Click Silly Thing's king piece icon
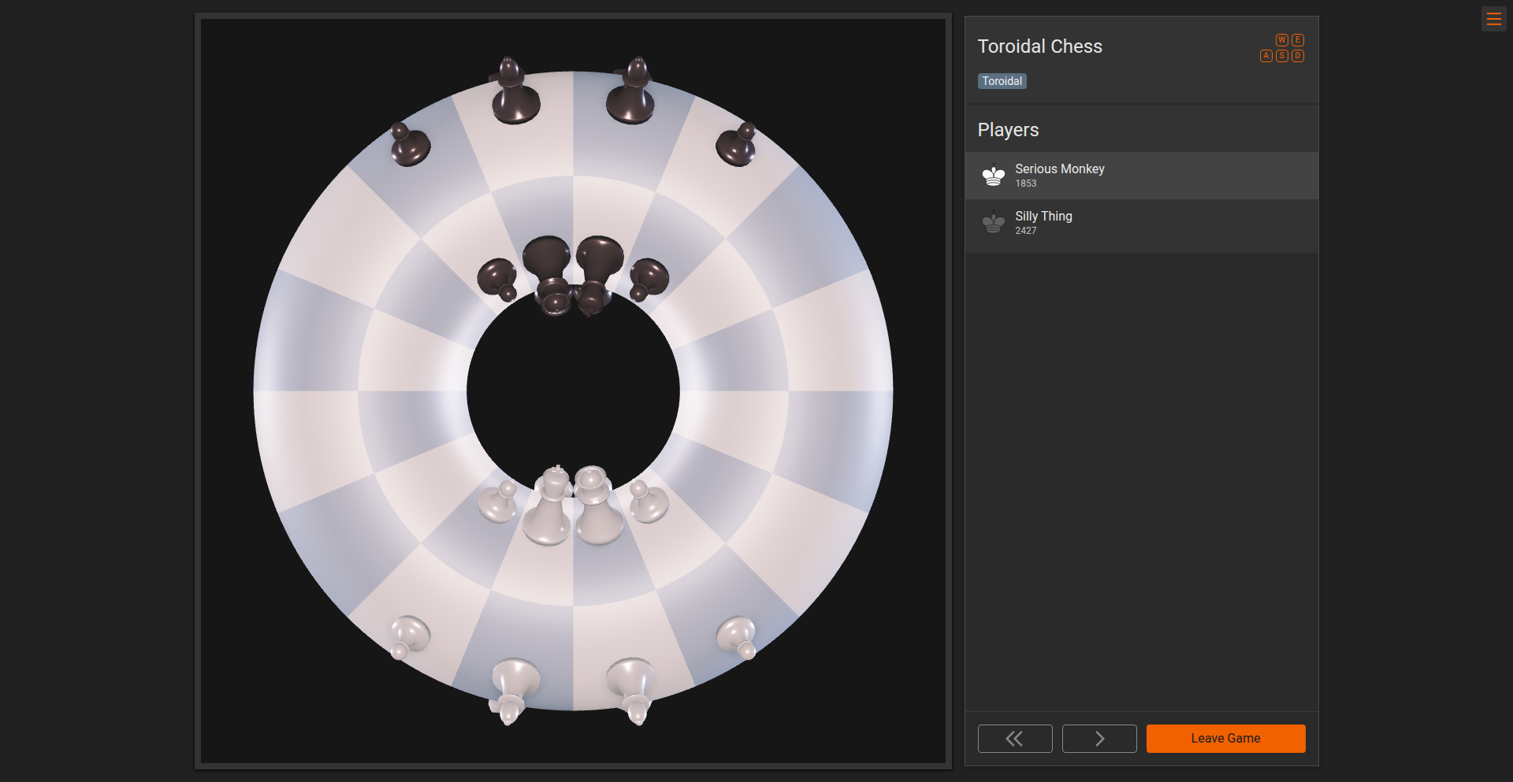 click(x=993, y=223)
